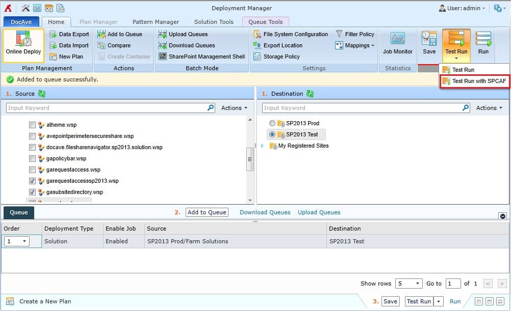Choose Test Run with SPCAF menu item
Viewport: 511px width, 311px height.
tap(474, 81)
